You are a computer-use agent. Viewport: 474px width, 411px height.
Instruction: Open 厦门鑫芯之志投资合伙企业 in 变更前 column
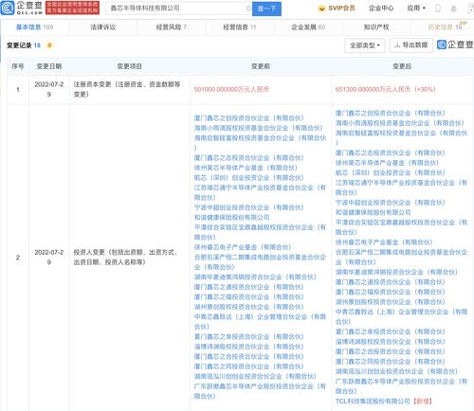coord(248,158)
